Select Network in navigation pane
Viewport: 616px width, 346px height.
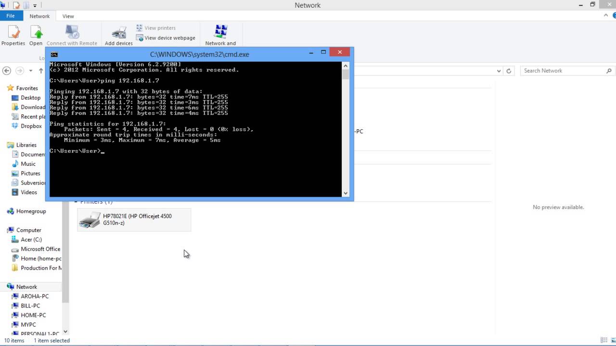[x=26, y=287]
